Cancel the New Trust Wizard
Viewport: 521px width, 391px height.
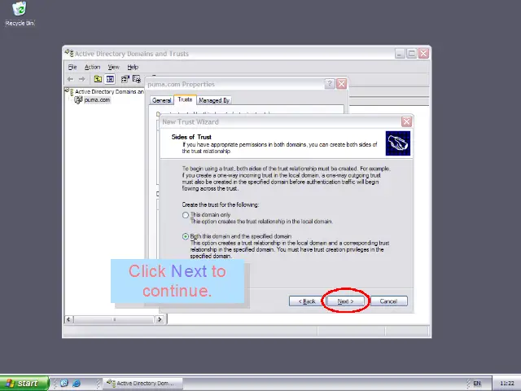point(388,301)
